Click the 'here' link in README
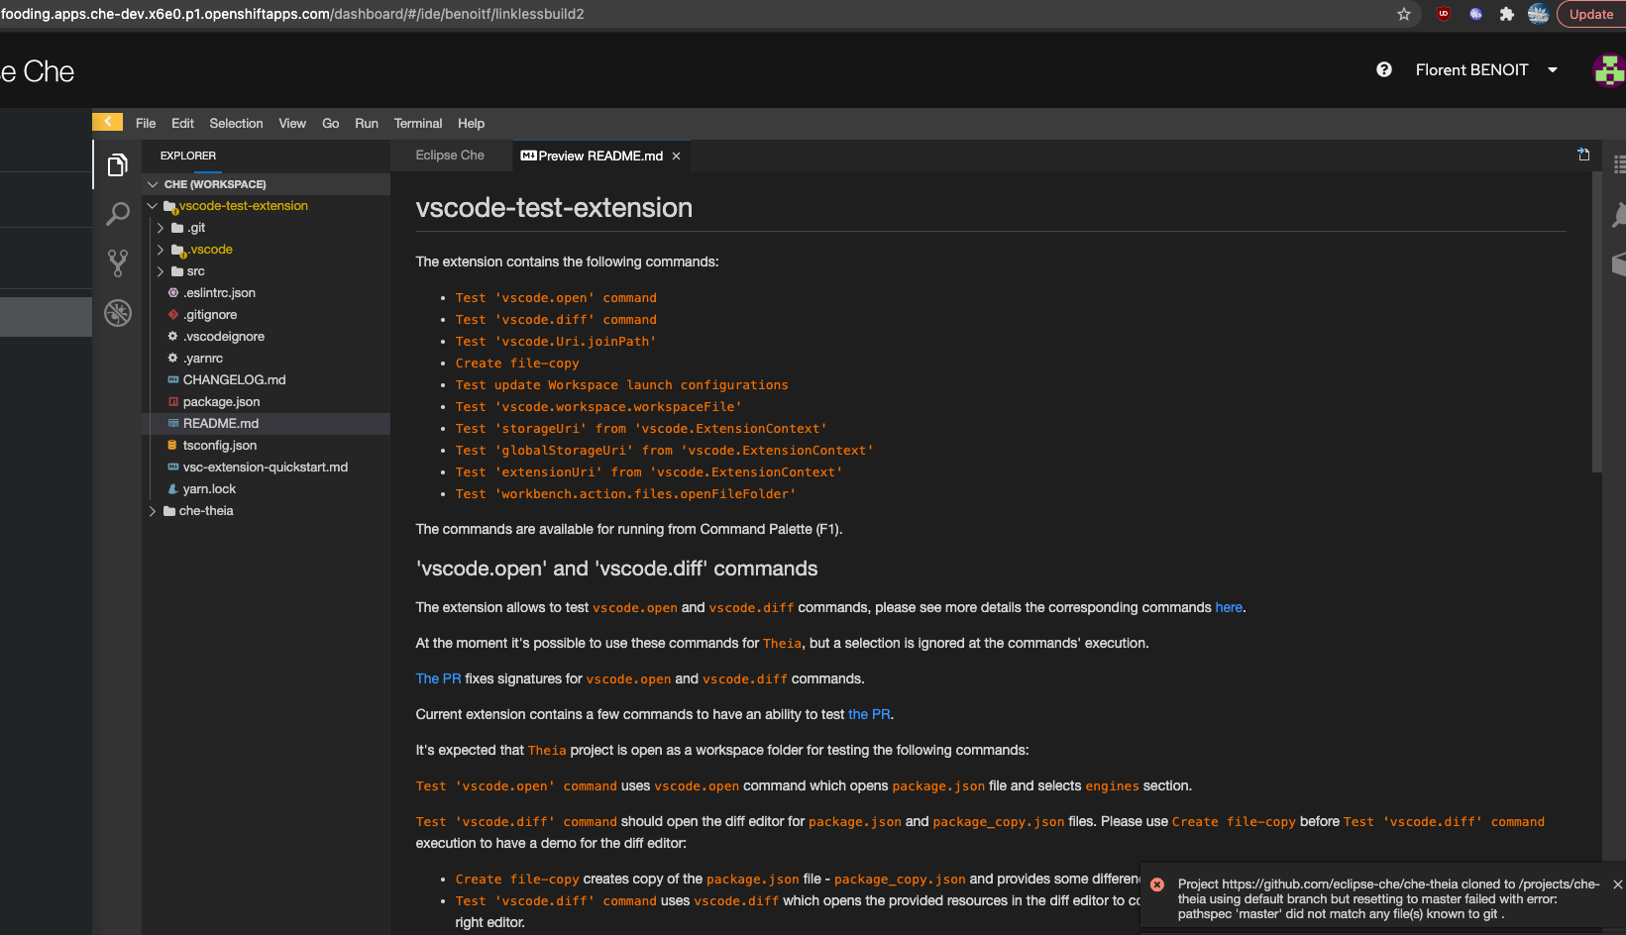This screenshot has width=1626, height=935. click(x=1229, y=608)
